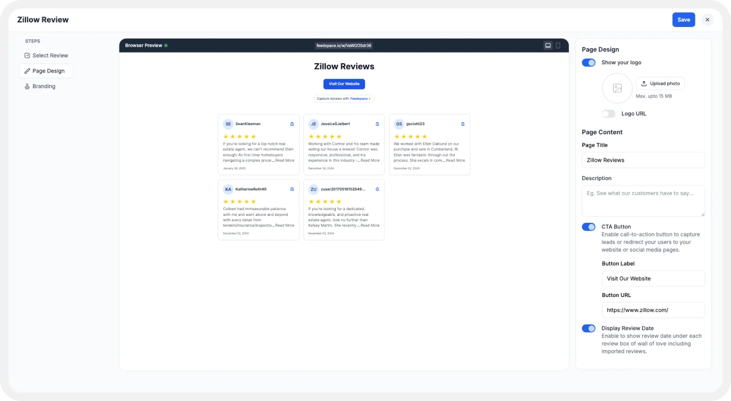Image resolution: width=731 pixels, height=401 pixels.
Task: Switch to mobile preview icon
Action: pyautogui.click(x=558, y=46)
